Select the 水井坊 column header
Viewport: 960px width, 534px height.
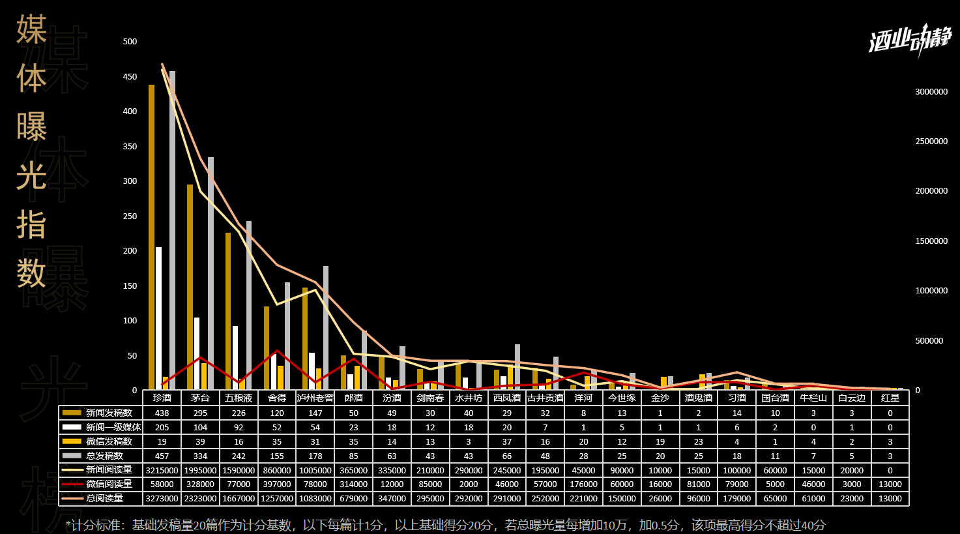469,398
